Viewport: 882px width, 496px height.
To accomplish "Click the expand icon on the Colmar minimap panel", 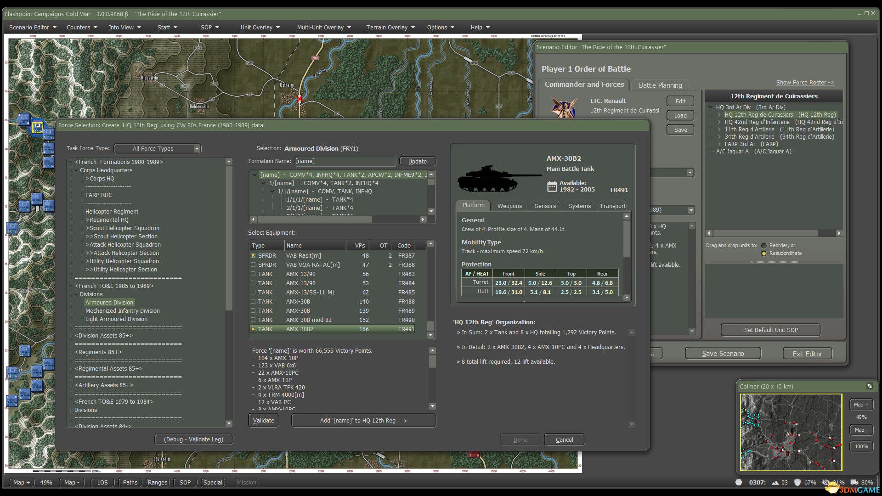I will (x=870, y=386).
